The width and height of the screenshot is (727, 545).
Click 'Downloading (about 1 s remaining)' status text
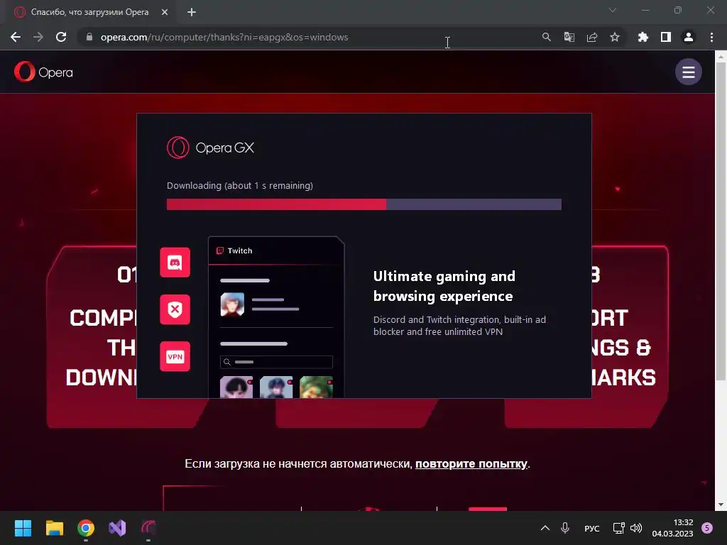pos(240,185)
